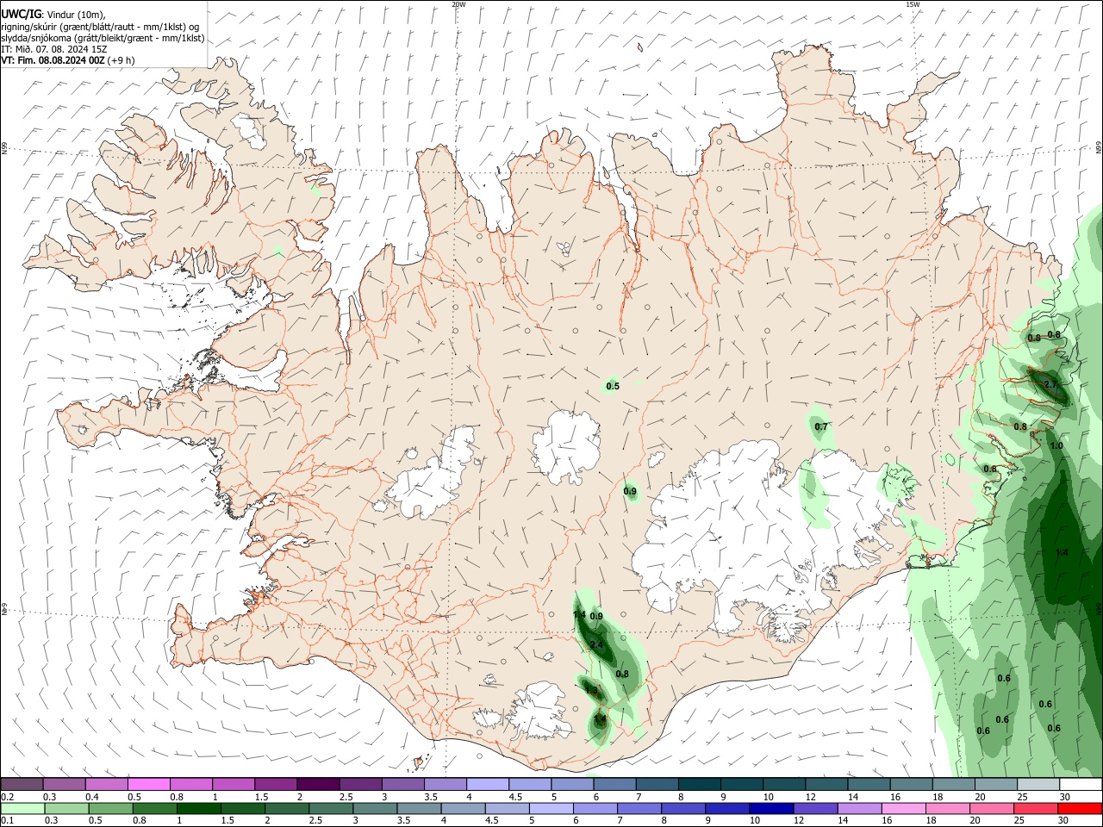Click the pale periwinkle swatch between 4 and 4.5
This screenshot has width=1103, height=827.
tap(487, 784)
